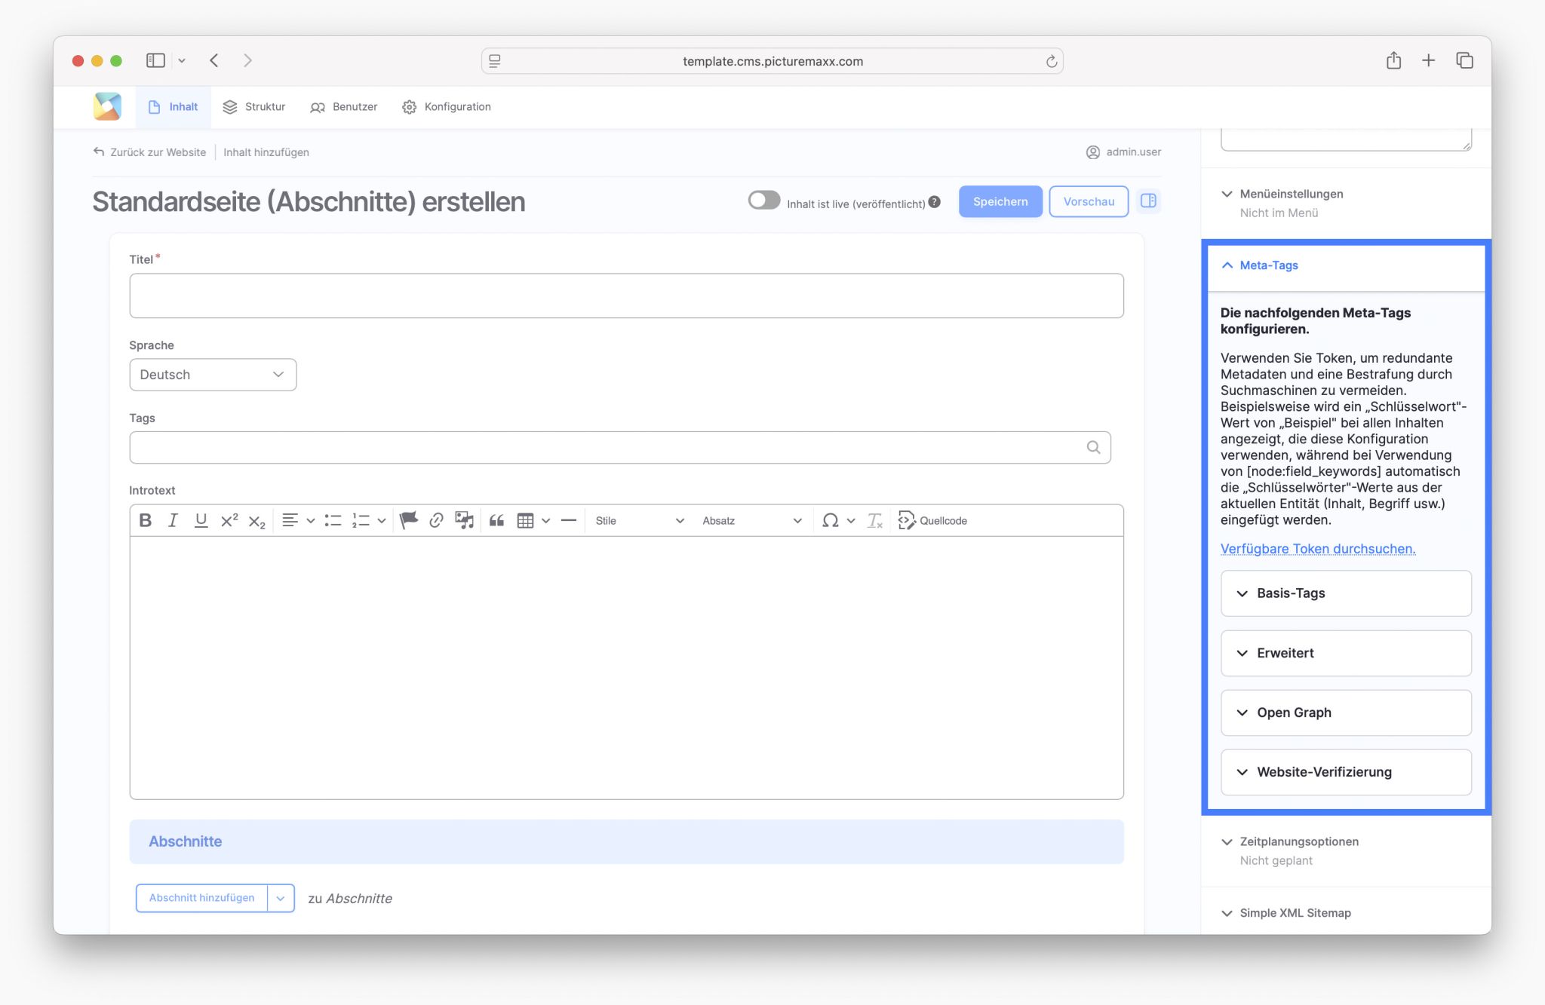
Task: Open the Absatz paragraph format dropdown
Action: (751, 520)
